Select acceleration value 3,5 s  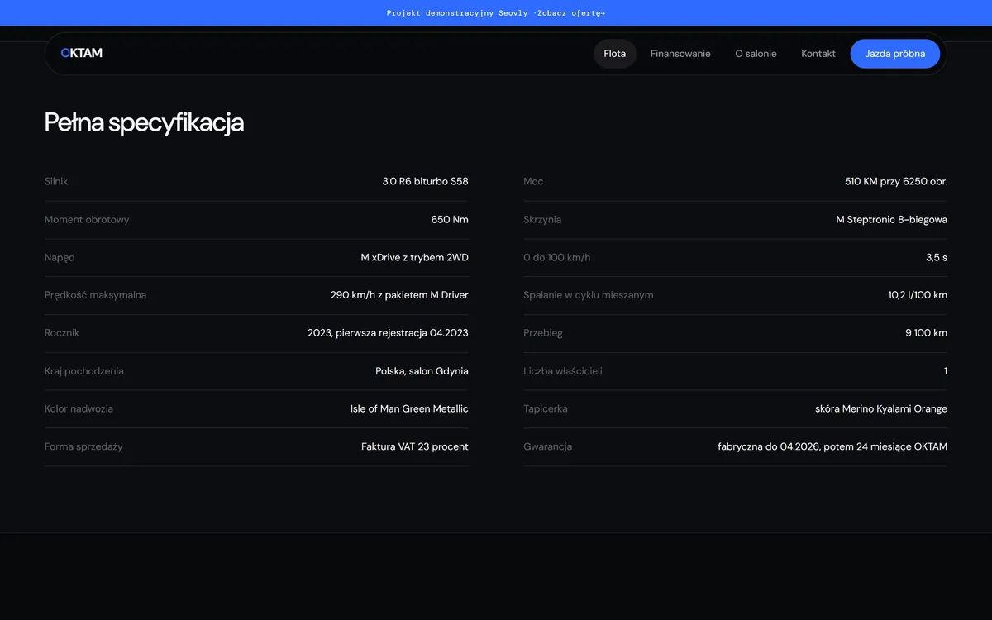(x=937, y=258)
